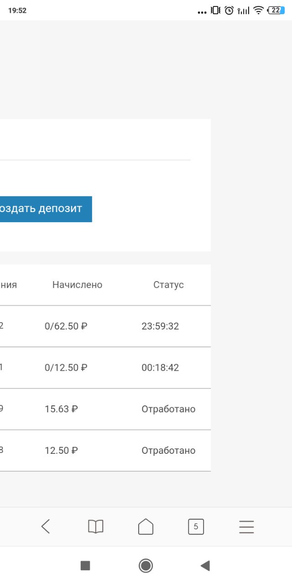Image resolution: width=292 pixels, height=585 pixels.
Task: Tap the browser back arrow
Action: coord(46,526)
